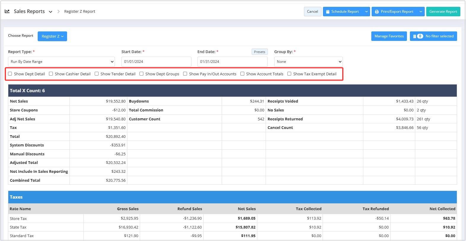Click the Store Tax refunded -$50.14
466x241 pixels.
(382, 218)
